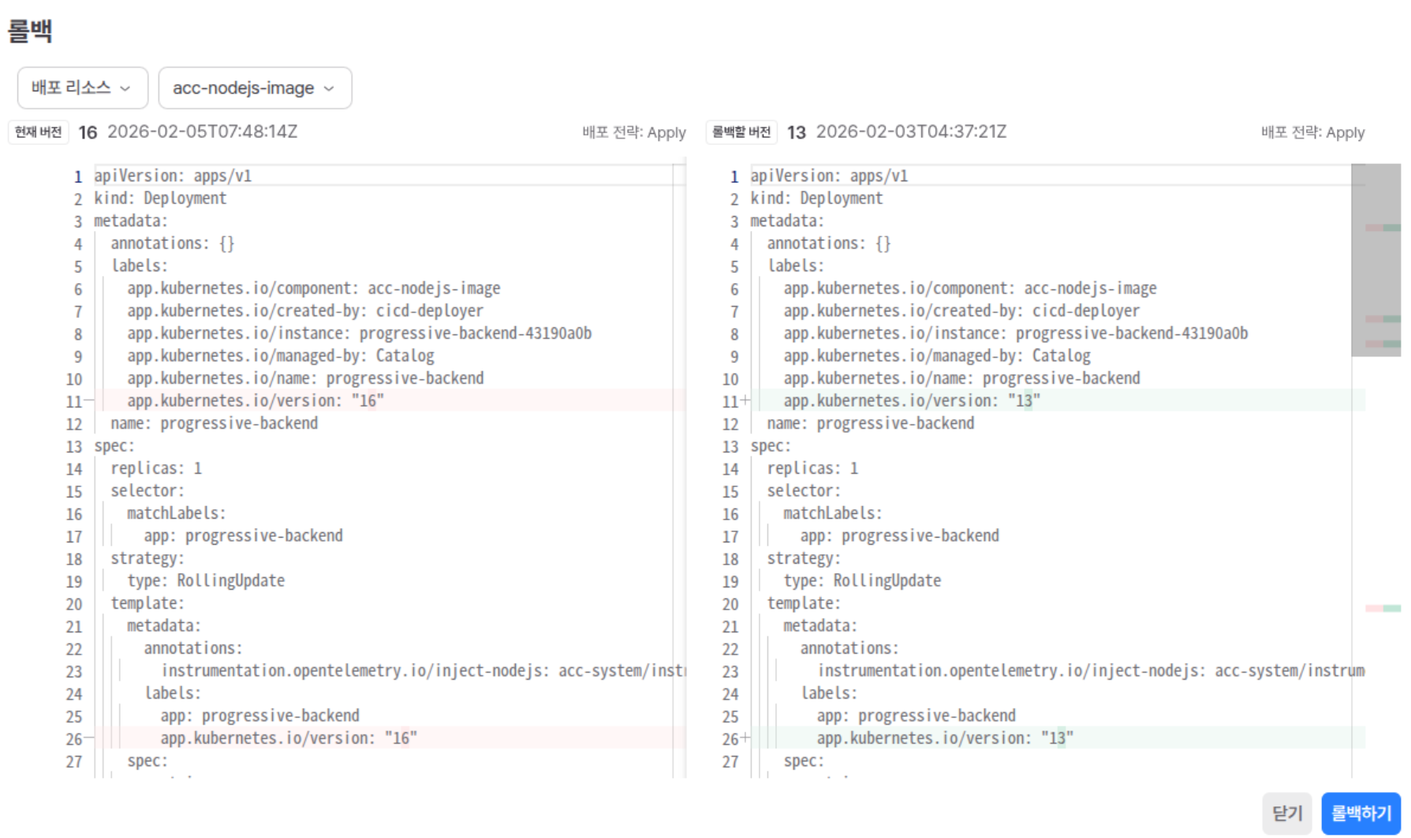Click right pane "created-by: cicd-deployer" line
The height and width of the screenshot is (838, 1411).
[x=961, y=311]
